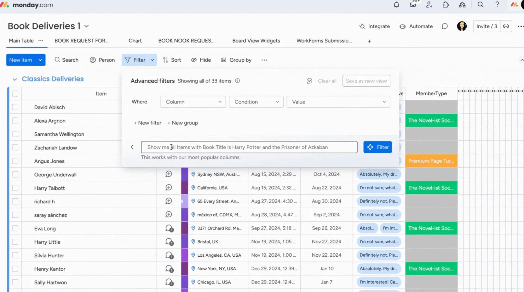Switch to the Chart tab

click(135, 41)
